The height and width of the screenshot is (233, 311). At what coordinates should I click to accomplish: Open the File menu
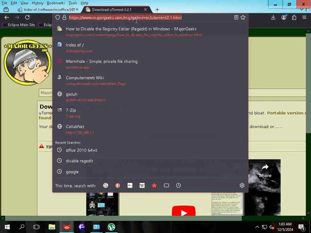tap(4, 3)
